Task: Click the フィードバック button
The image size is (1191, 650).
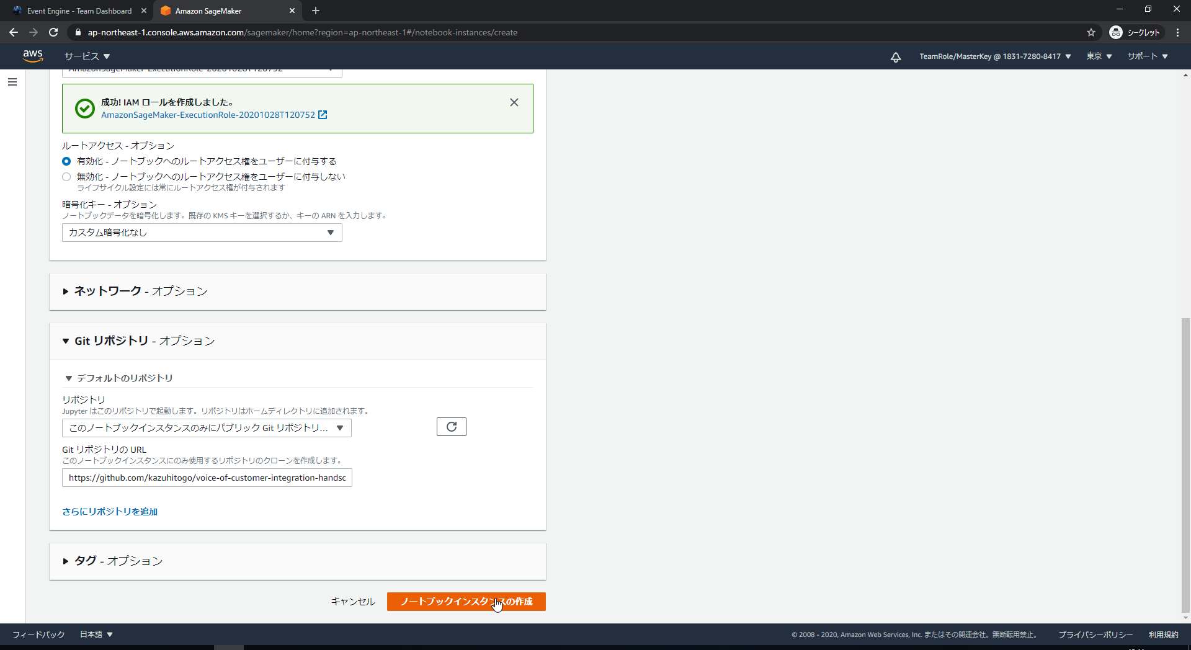Action: pyautogui.click(x=38, y=634)
